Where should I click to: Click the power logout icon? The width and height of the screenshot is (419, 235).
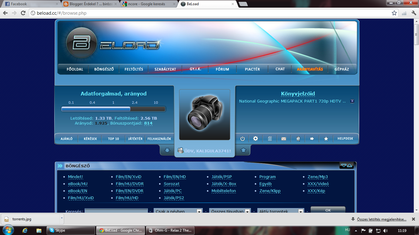[242, 139]
